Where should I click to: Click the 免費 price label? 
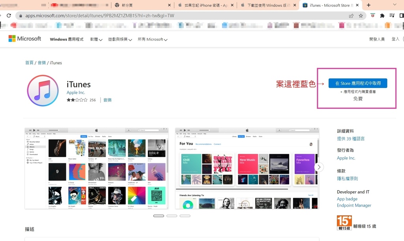pos(358,99)
